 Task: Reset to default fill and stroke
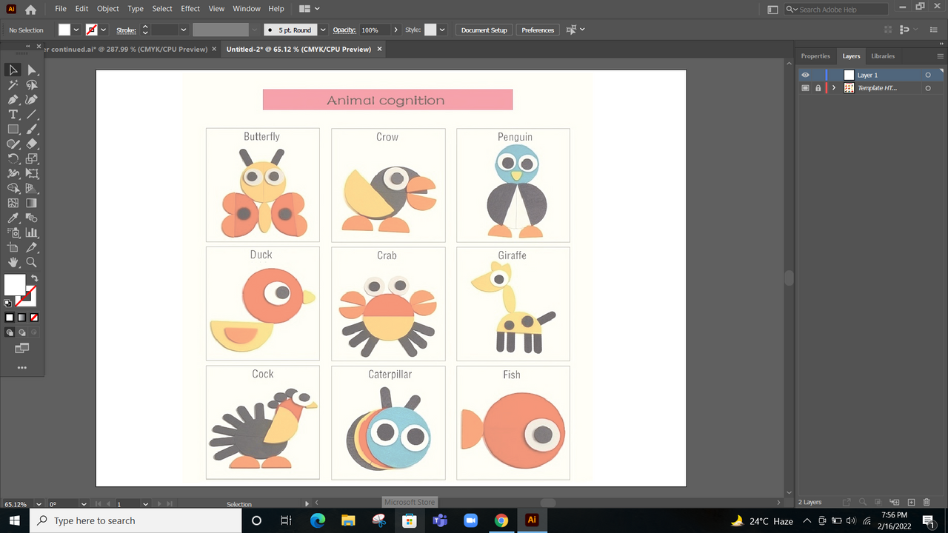point(8,303)
